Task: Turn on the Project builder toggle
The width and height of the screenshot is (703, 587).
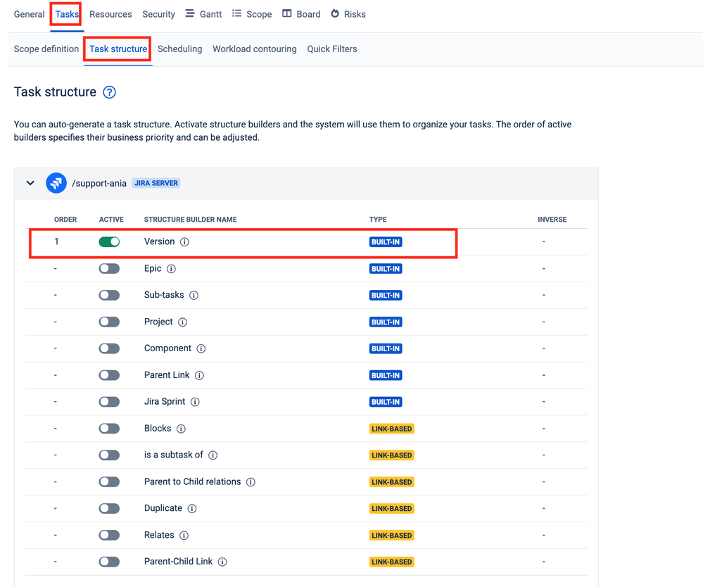Action: [x=109, y=322]
